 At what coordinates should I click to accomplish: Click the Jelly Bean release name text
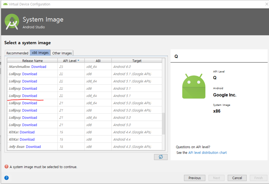(x=17, y=147)
